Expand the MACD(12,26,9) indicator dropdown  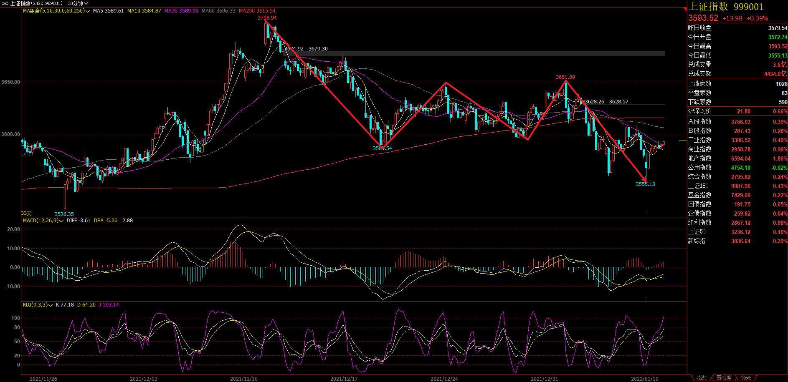click(x=61, y=221)
